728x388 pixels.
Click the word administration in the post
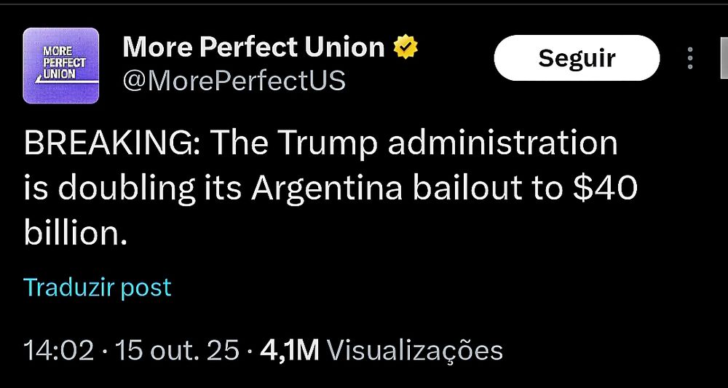pos(502,144)
